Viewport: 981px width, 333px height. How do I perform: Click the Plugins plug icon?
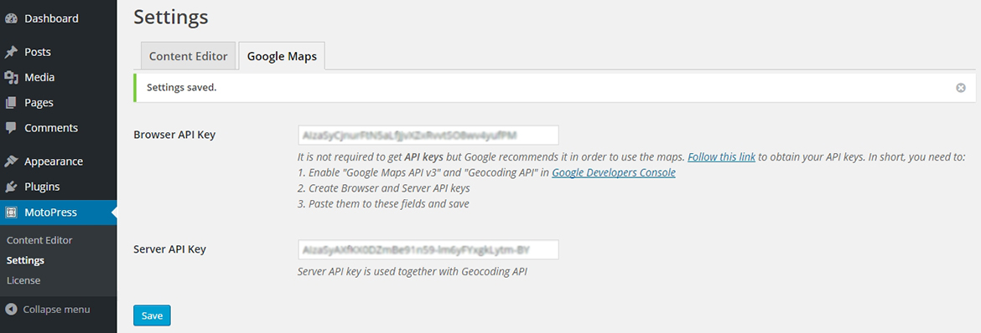coord(11,187)
